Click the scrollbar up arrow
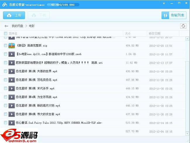The image size is (190, 143). tap(187, 39)
